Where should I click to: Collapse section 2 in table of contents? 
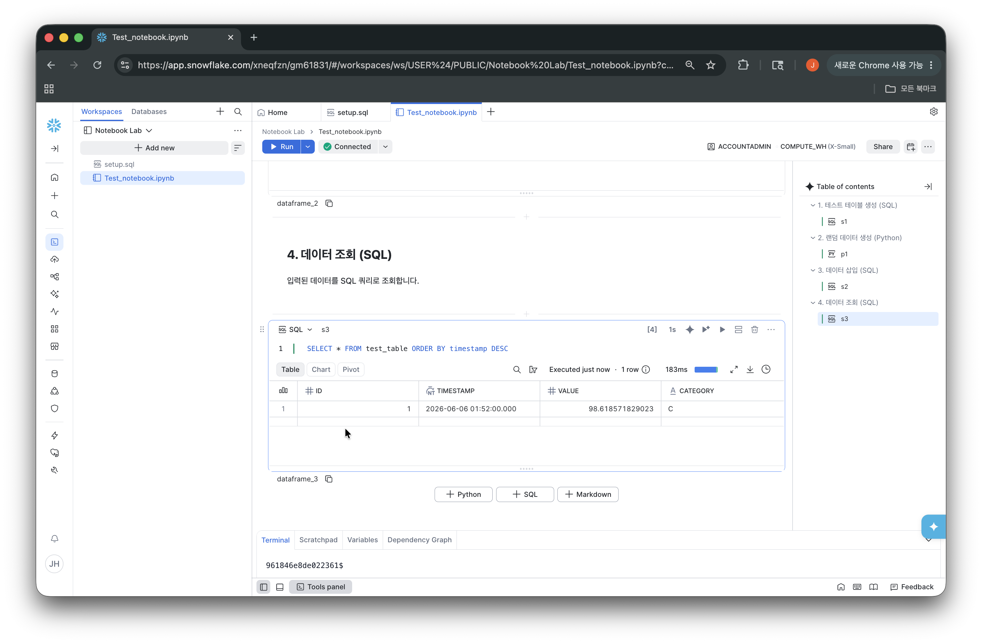tap(813, 238)
